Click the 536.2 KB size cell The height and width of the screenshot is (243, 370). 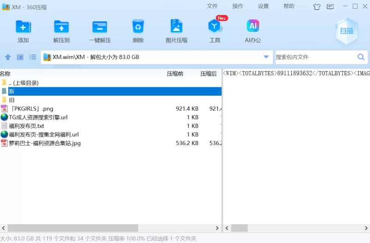coord(187,143)
